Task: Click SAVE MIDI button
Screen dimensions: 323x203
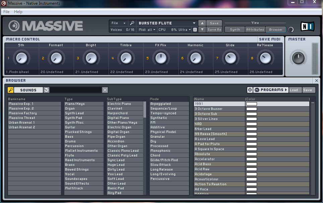Action: pos(270,39)
